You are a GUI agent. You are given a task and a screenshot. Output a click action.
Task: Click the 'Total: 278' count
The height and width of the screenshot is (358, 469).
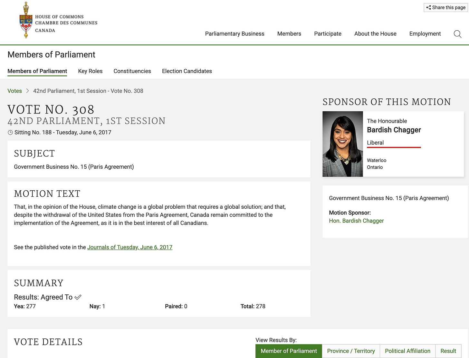pyautogui.click(x=253, y=306)
